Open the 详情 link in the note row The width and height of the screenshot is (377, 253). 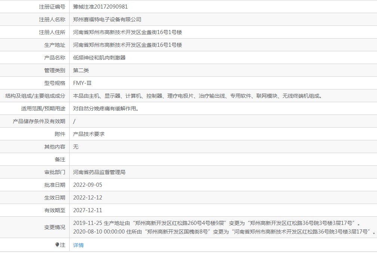click(79, 245)
